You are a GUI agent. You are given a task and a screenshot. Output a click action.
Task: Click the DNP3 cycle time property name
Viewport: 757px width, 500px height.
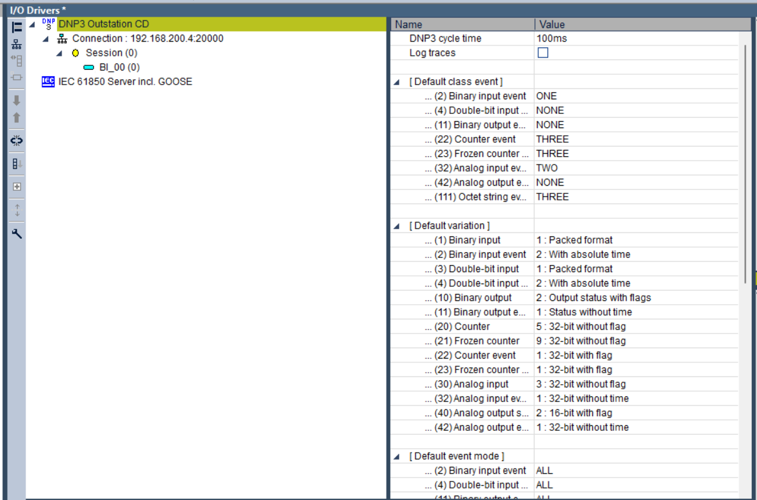(x=445, y=38)
